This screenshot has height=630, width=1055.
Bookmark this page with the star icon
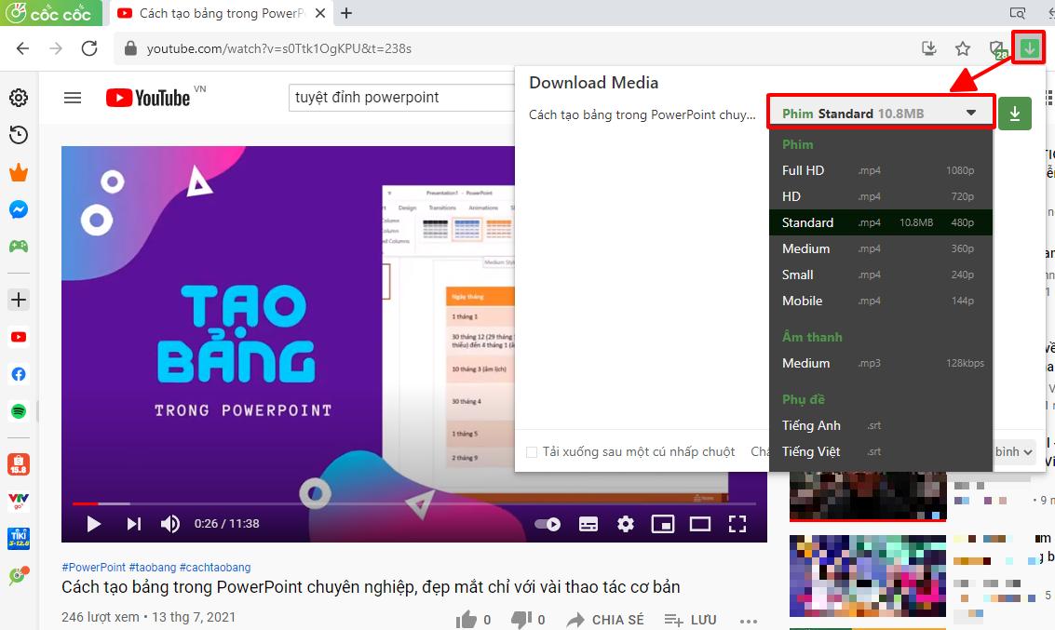(963, 48)
